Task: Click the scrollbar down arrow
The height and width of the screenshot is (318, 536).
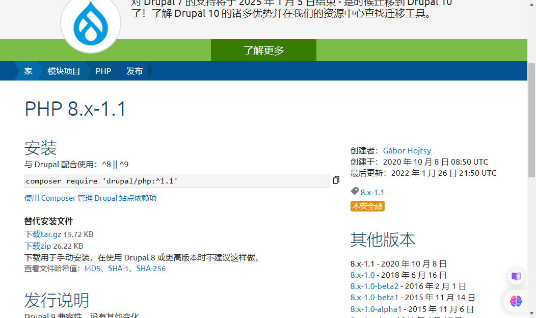Action: [531, 313]
